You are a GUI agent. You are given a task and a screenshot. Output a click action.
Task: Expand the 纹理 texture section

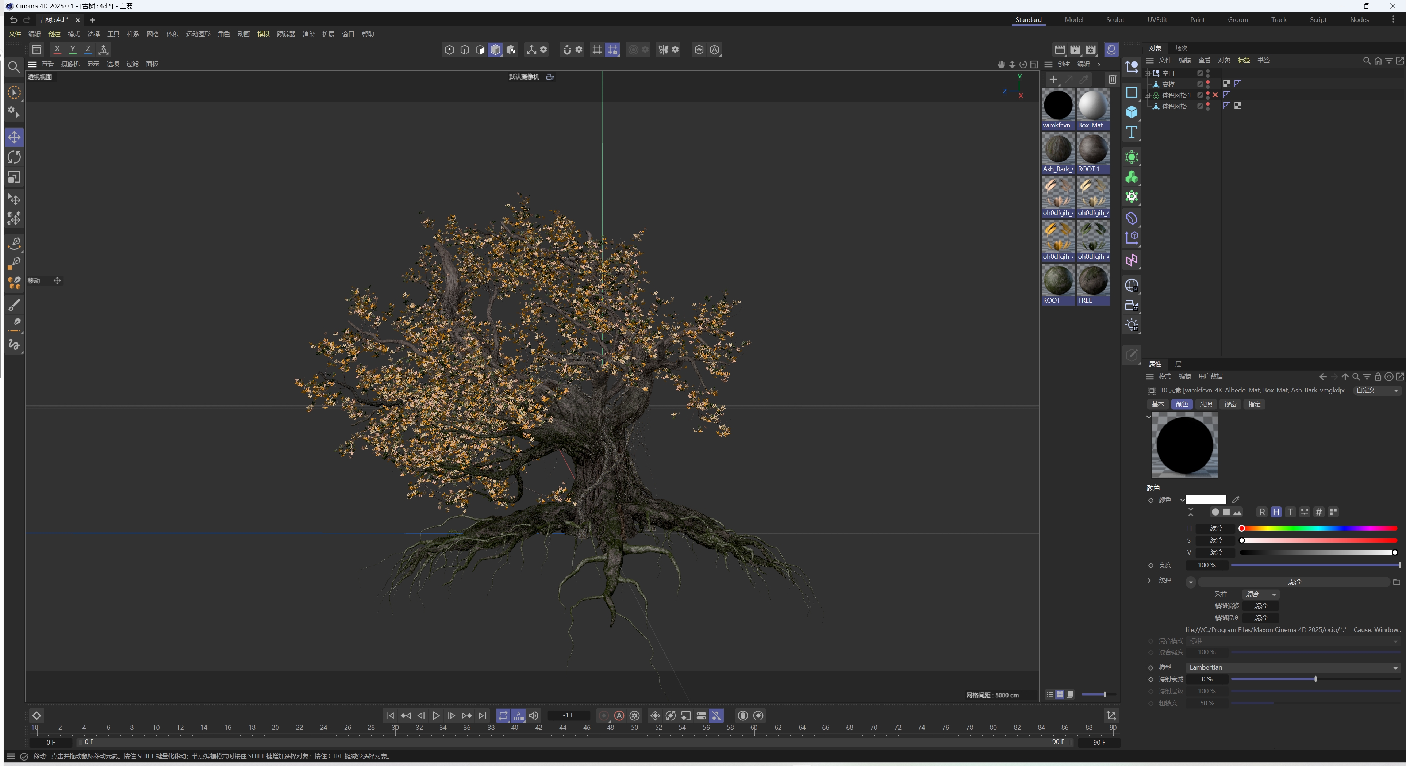point(1149,581)
